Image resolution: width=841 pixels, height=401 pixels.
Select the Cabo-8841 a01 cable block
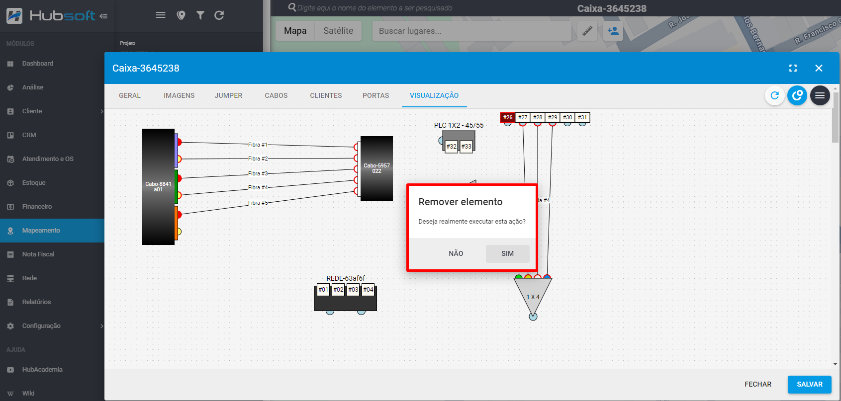point(158,187)
